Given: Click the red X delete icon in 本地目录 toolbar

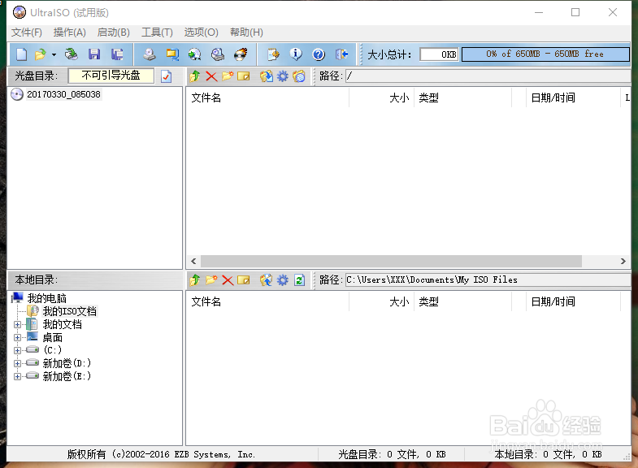Looking at the screenshot, I should click(228, 279).
